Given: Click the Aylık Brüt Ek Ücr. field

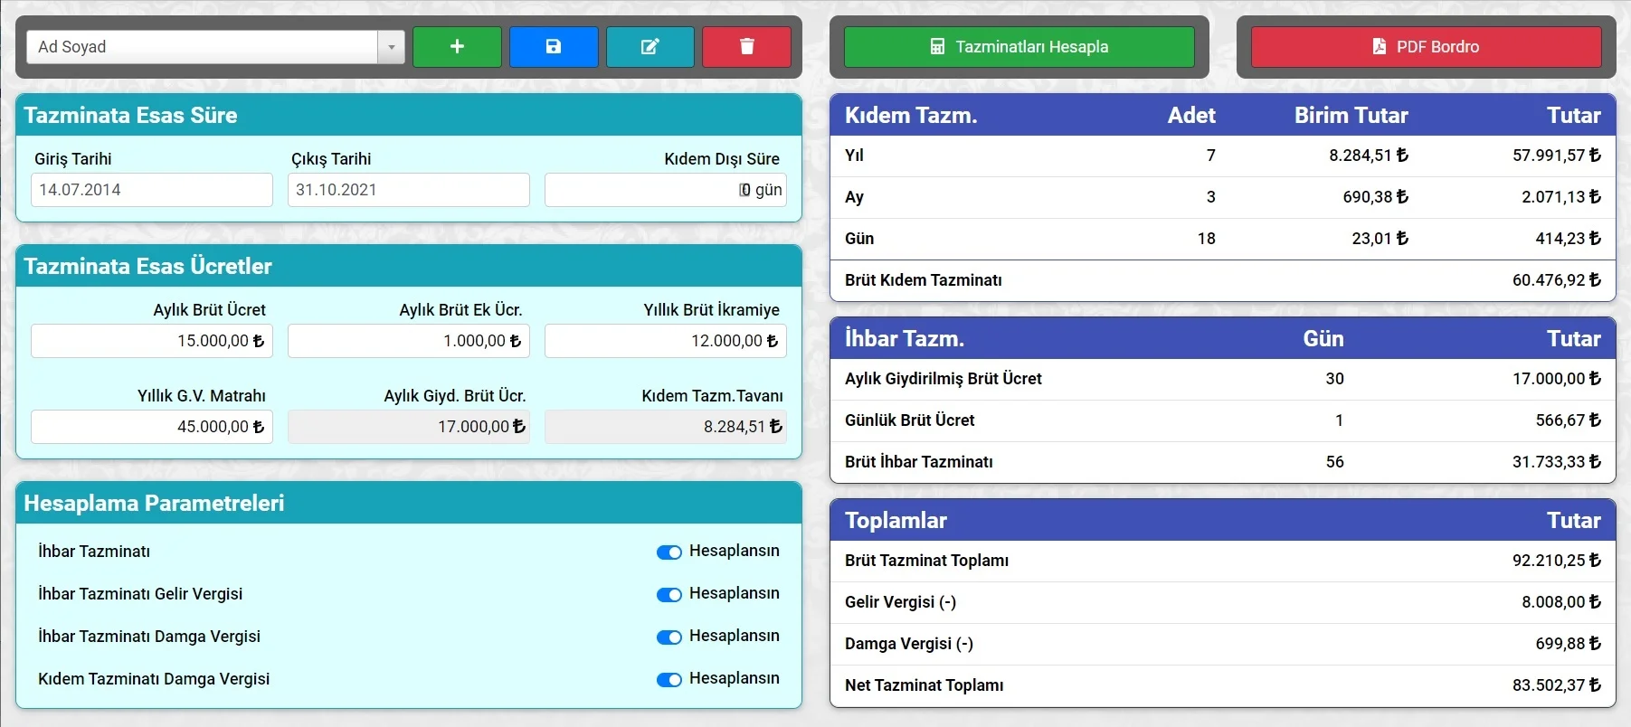Looking at the screenshot, I should 409,341.
